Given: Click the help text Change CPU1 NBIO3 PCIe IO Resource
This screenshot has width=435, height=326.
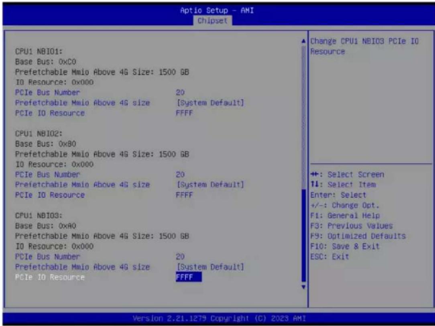Looking at the screenshot, I should point(364,46).
